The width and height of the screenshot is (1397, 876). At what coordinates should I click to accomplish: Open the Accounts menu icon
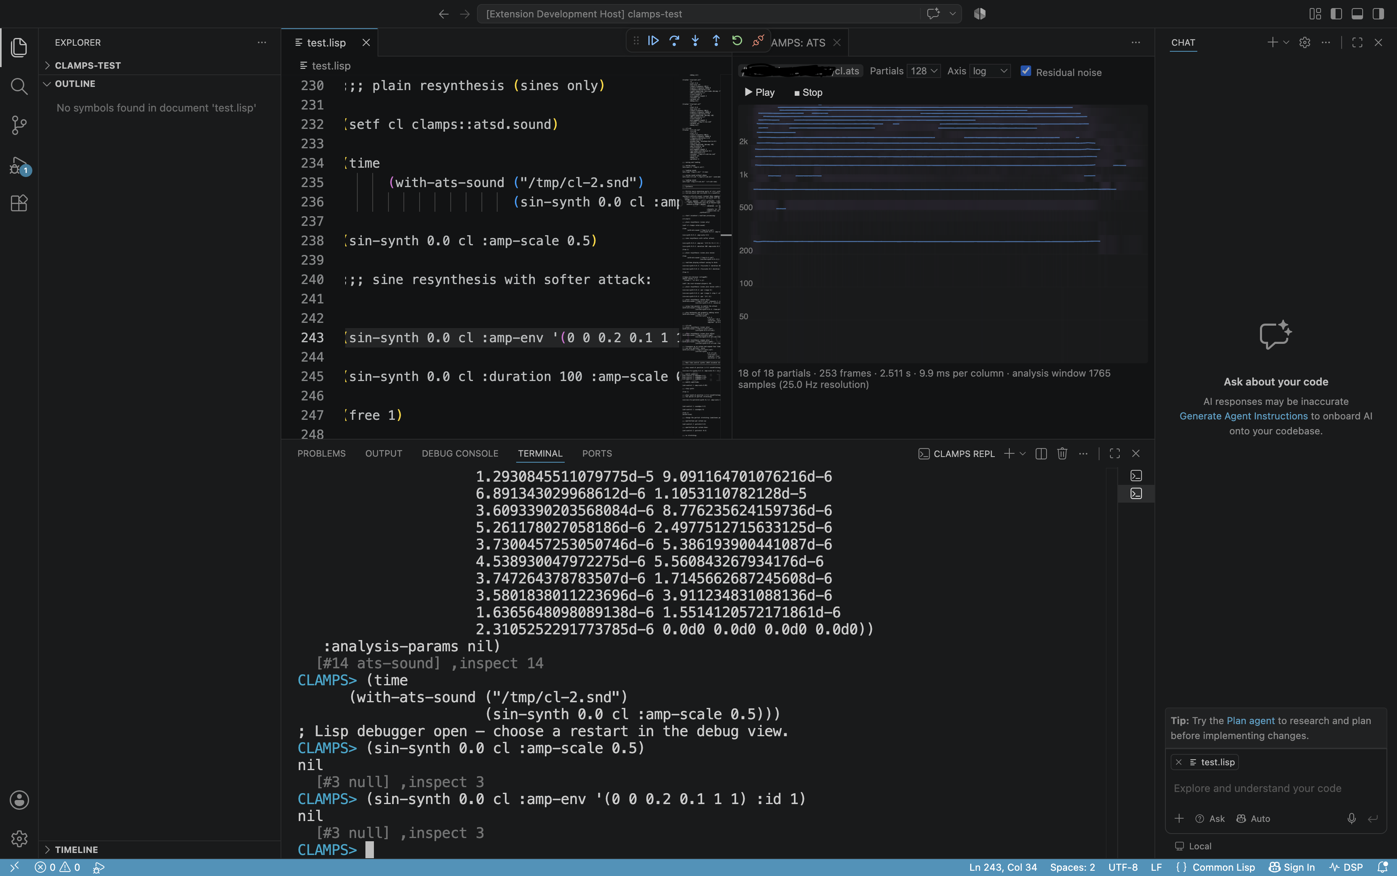pyautogui.click(x=19, y=800)
